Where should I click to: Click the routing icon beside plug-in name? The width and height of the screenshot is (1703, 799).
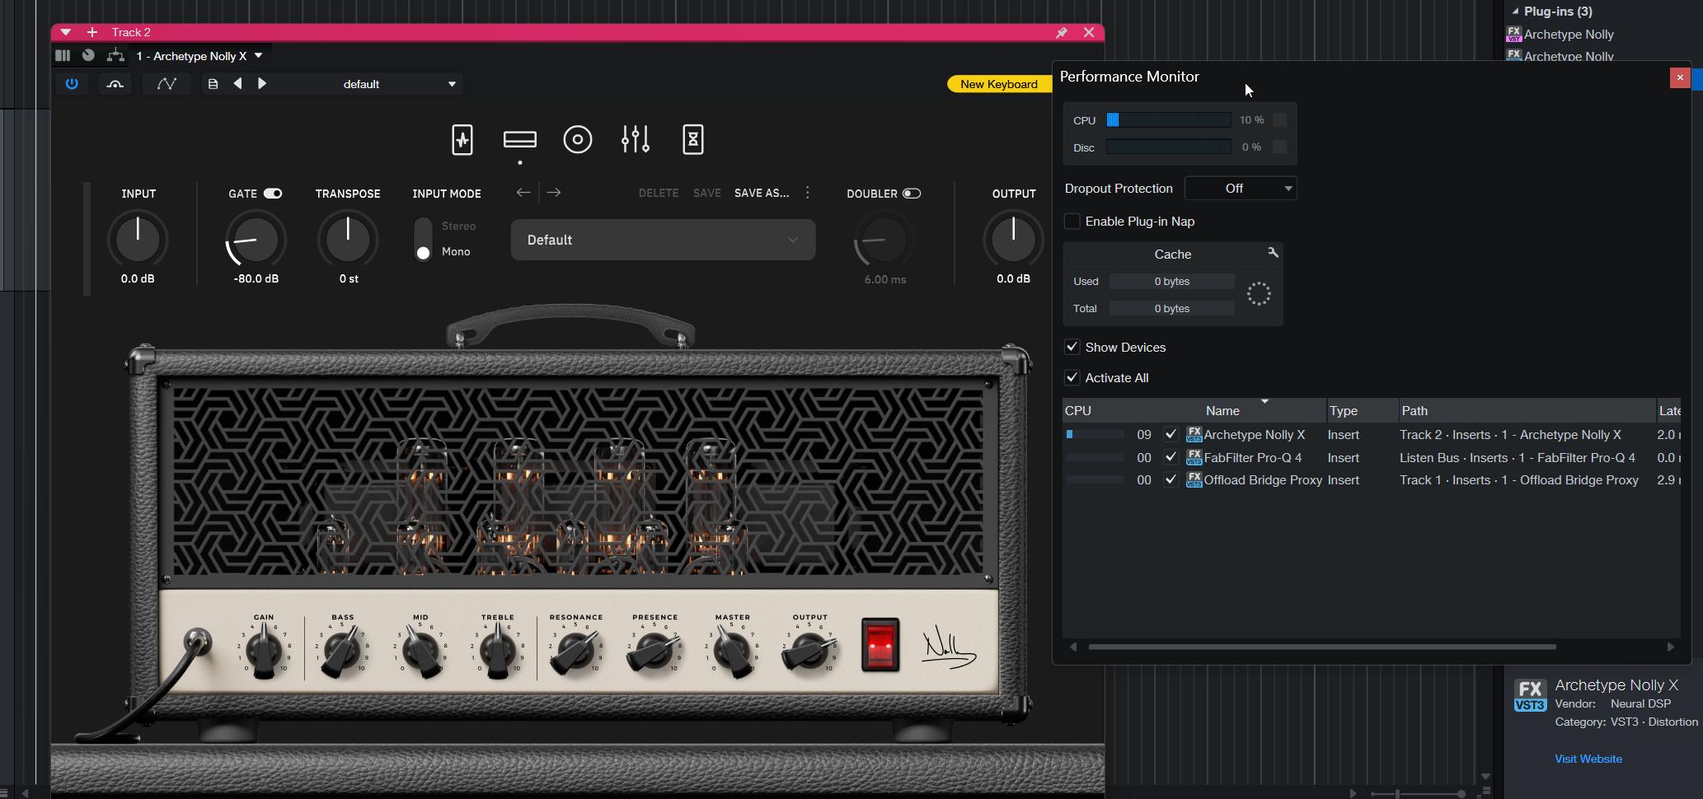click(115, 56)
